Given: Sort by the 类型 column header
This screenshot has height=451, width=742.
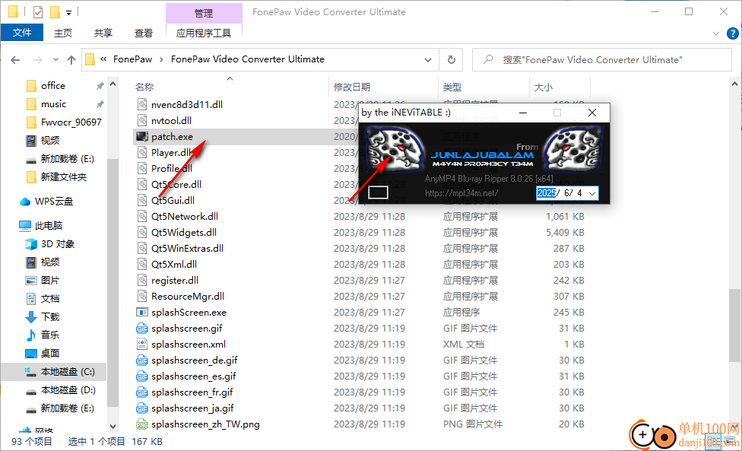Looking at the screenshot, I should pyautogui.click(x=452, y=87).
